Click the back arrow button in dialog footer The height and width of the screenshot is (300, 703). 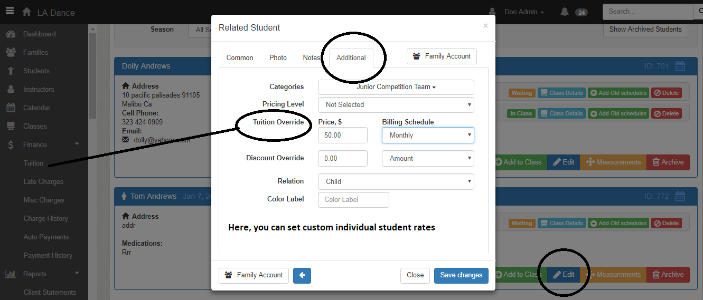click(x=302, y=275)
